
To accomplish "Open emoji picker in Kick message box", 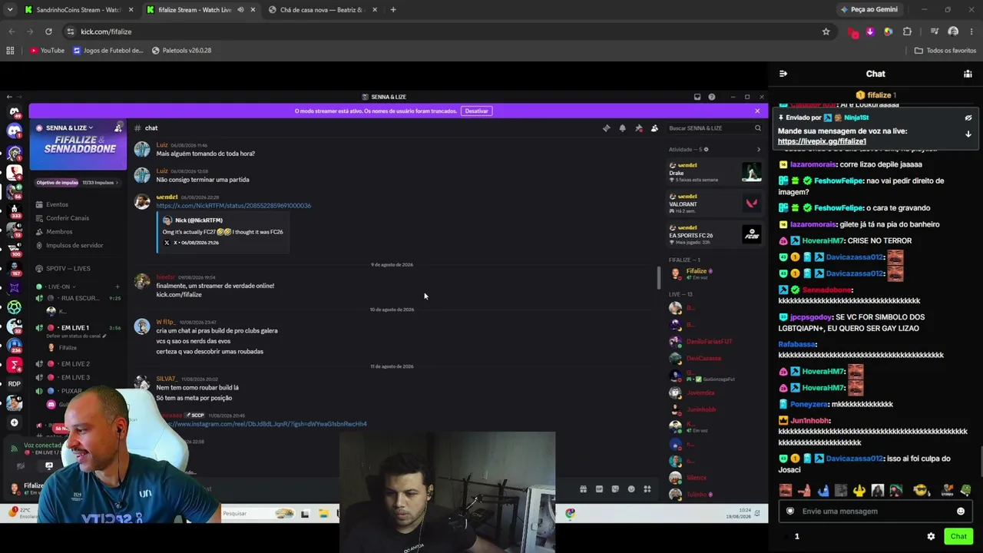I will [x=961, y=512].
